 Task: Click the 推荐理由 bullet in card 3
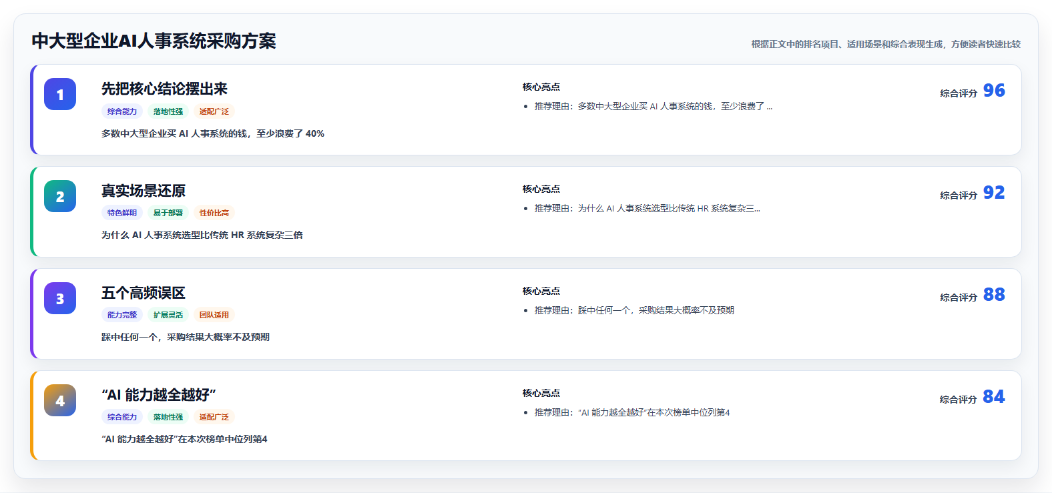(x=634, y=310)
